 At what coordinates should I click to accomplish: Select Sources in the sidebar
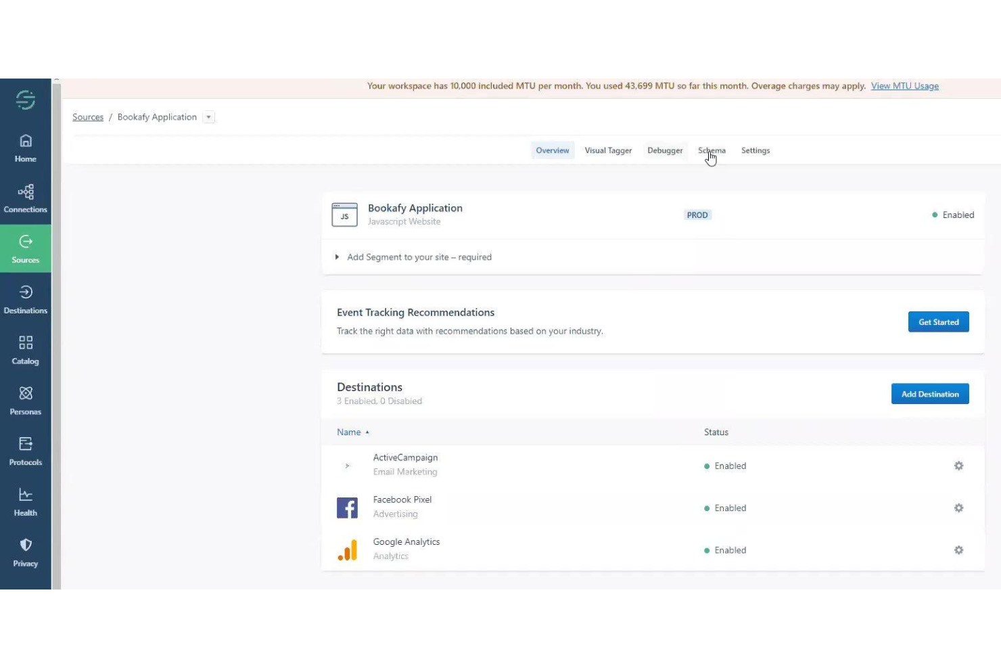26,249
